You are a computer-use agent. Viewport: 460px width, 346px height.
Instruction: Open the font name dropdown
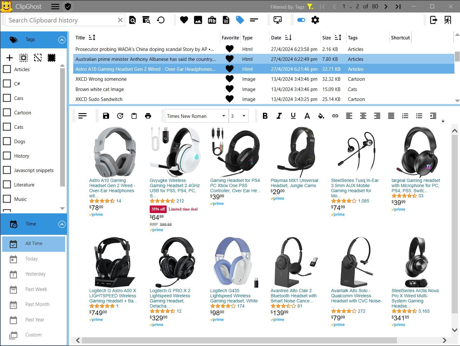pos(224,116)
